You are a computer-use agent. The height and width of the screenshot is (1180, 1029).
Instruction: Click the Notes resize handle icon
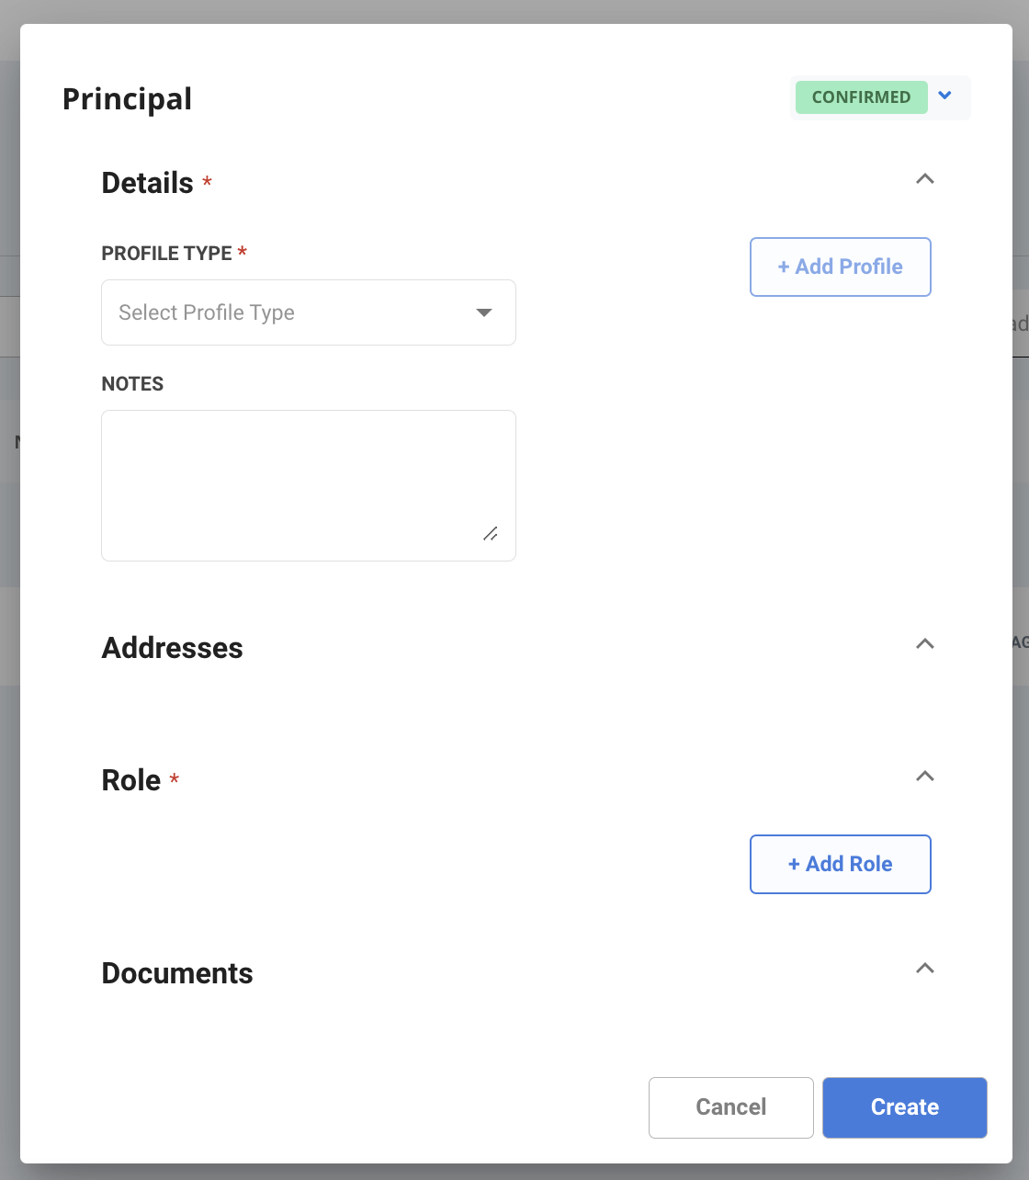pyautogui.click(x=491, y=534)
